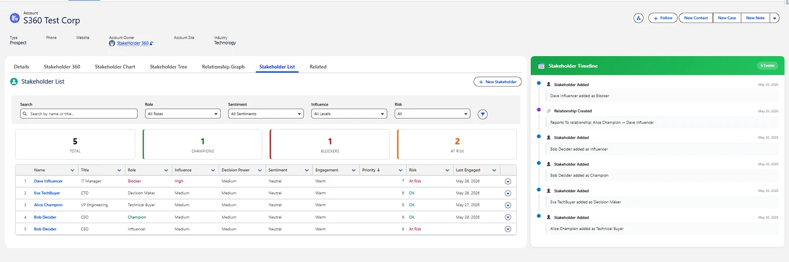Click the Follow button
The height and width of the screenshot is (262, 789).
663,18
